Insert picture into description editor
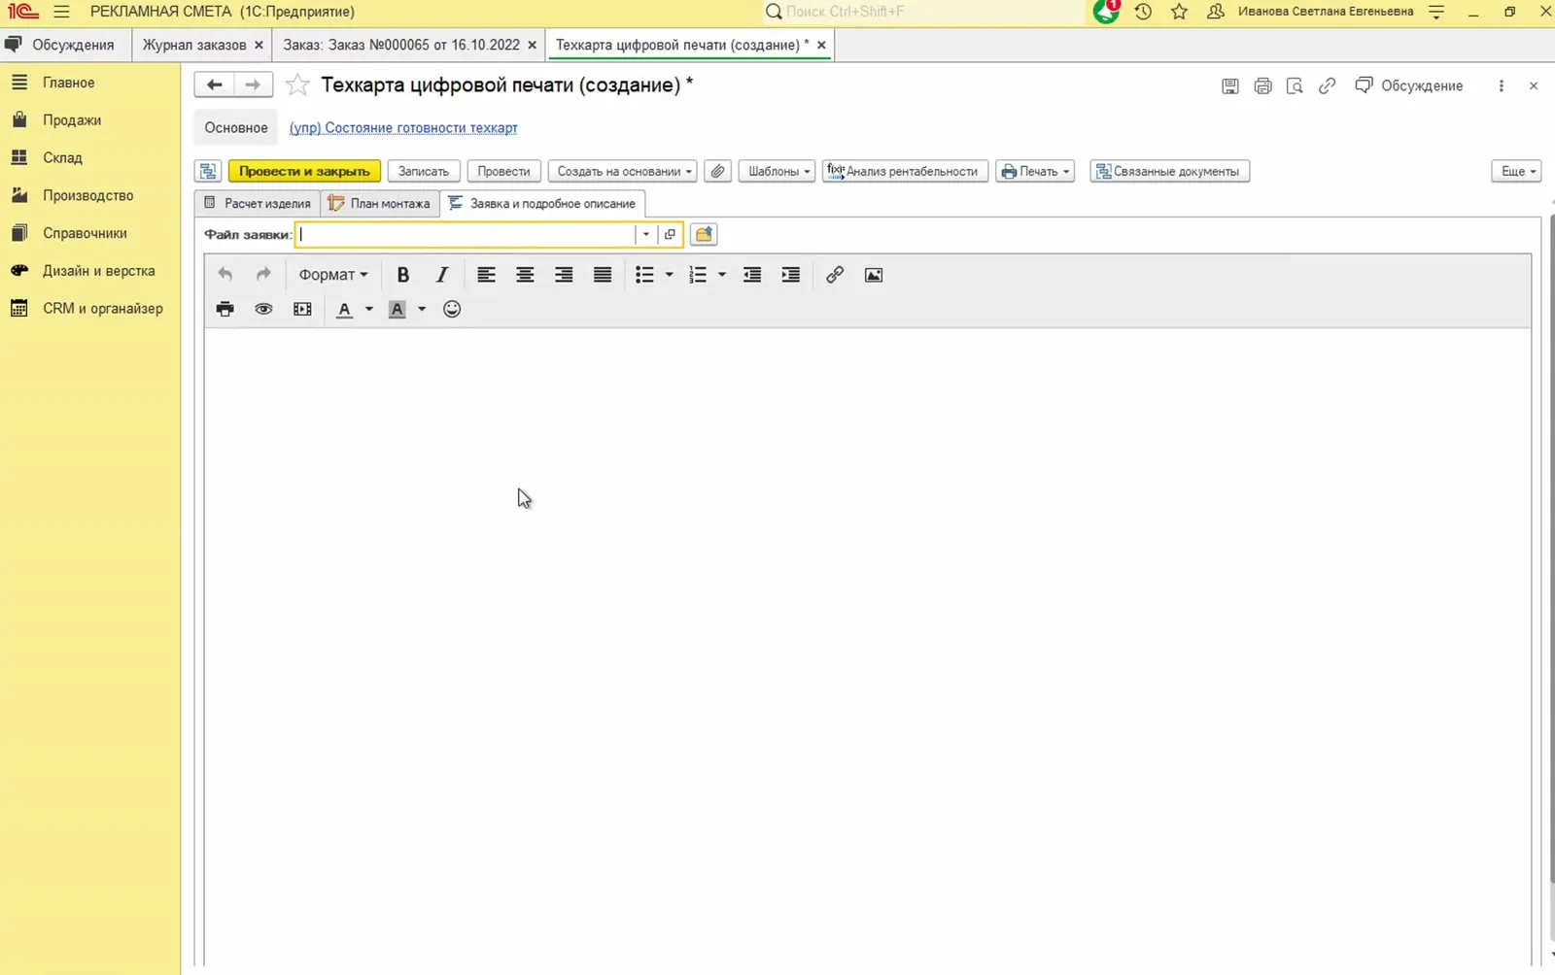The height and width of the screenshot is (975, 1555). [x=874, y=275]
